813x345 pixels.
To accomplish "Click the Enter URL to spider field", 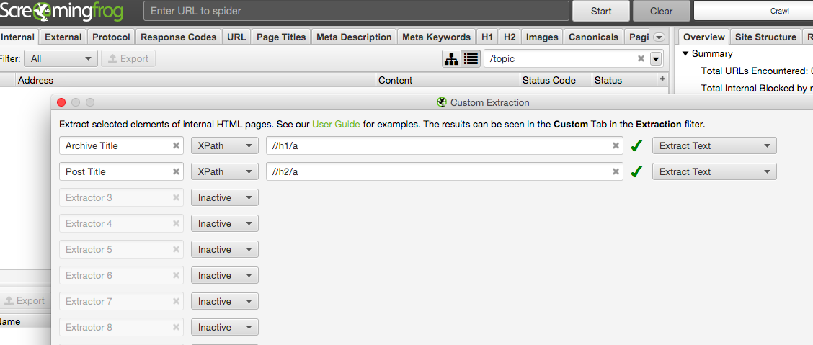I will [356, 11].
